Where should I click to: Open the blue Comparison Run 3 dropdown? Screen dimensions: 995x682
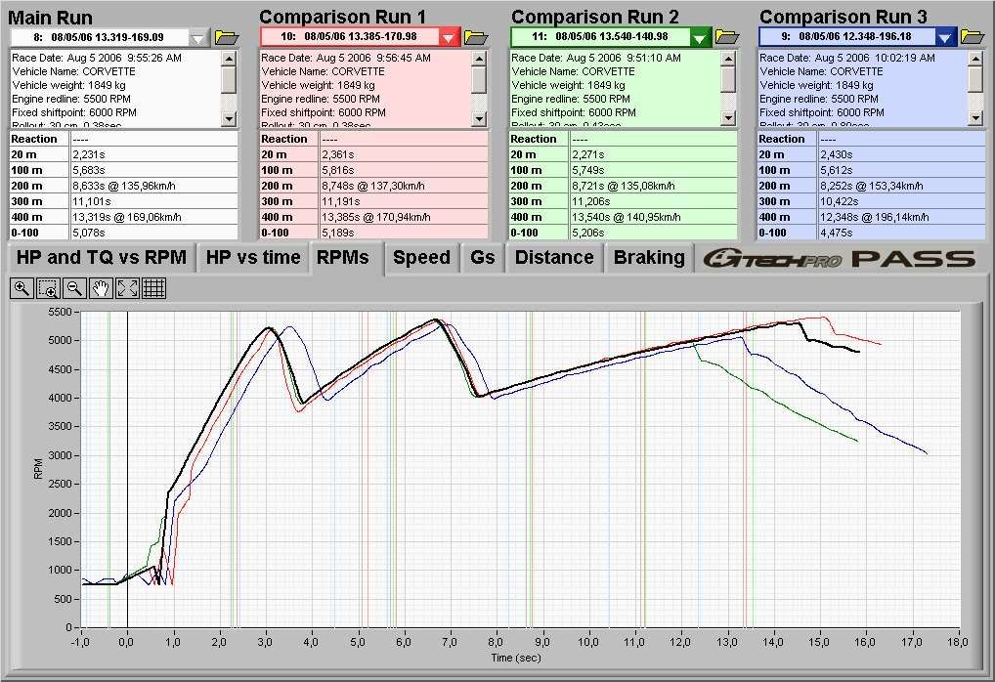click(945, 37)
